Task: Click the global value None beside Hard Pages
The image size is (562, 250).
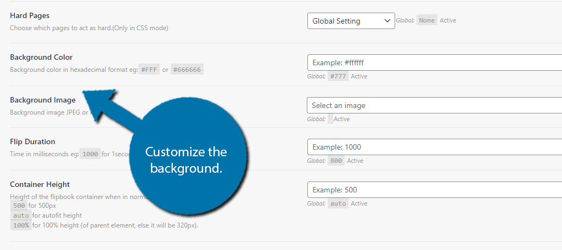Action: pyautogui.click(x=427, y=20)
